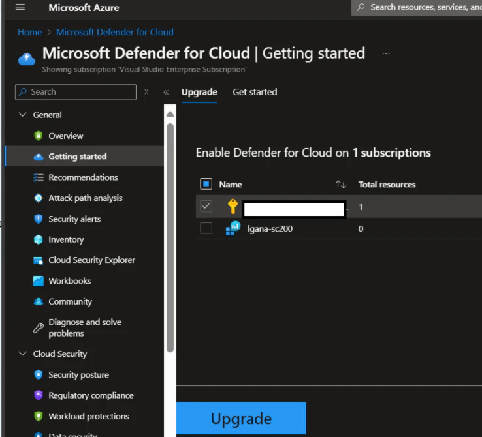Click the Name column header
Image resolution: width=482 pixels, height=437 pixels.
[x=231, y=184]
